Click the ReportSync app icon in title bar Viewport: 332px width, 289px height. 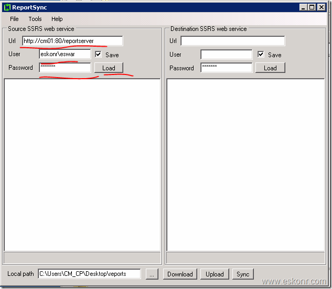(7, 7)
